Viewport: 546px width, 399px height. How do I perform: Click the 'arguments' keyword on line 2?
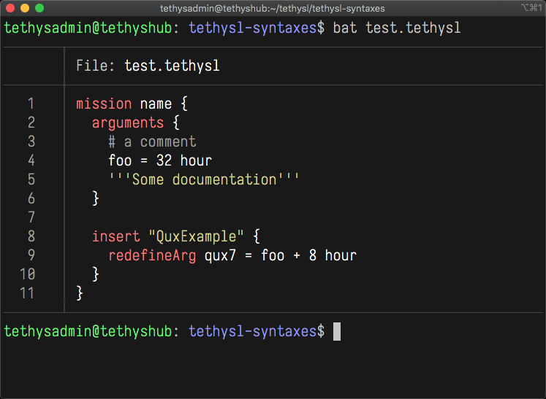128,123
